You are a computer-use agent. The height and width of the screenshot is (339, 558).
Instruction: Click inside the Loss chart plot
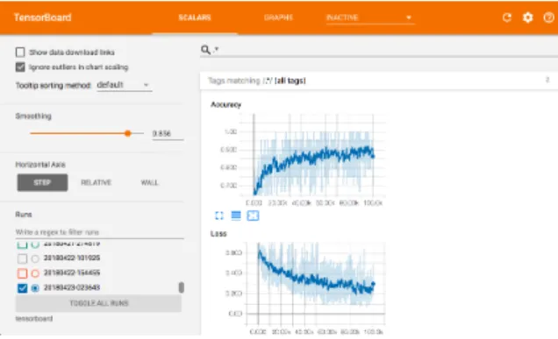(x=315, y=284)
